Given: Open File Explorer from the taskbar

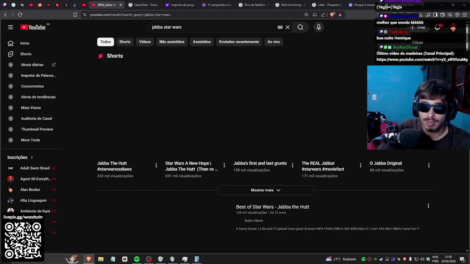Looking at the screenshot, I should click(101, 259).
